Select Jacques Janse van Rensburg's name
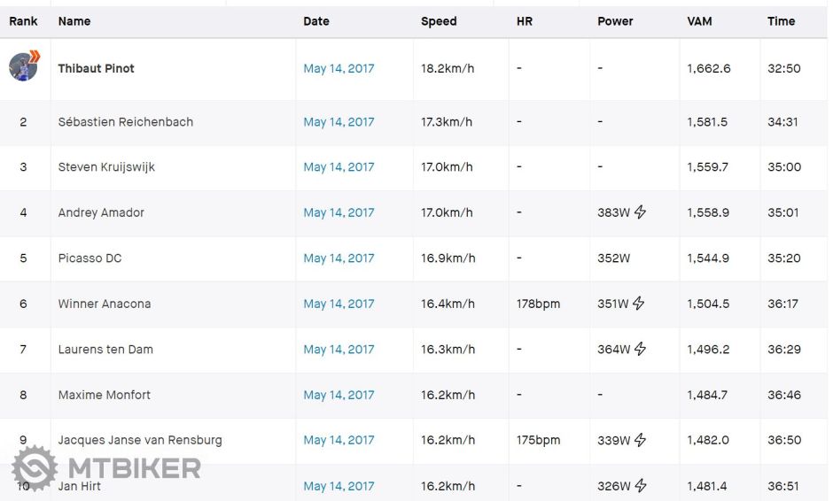Image resolution: width=833 pixels, height=501 pixels. [140, 440]
